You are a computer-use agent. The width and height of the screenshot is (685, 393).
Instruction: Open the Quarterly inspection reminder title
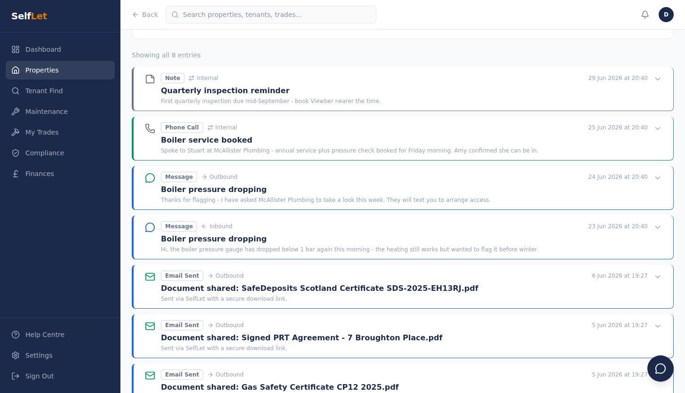point(225,90)
